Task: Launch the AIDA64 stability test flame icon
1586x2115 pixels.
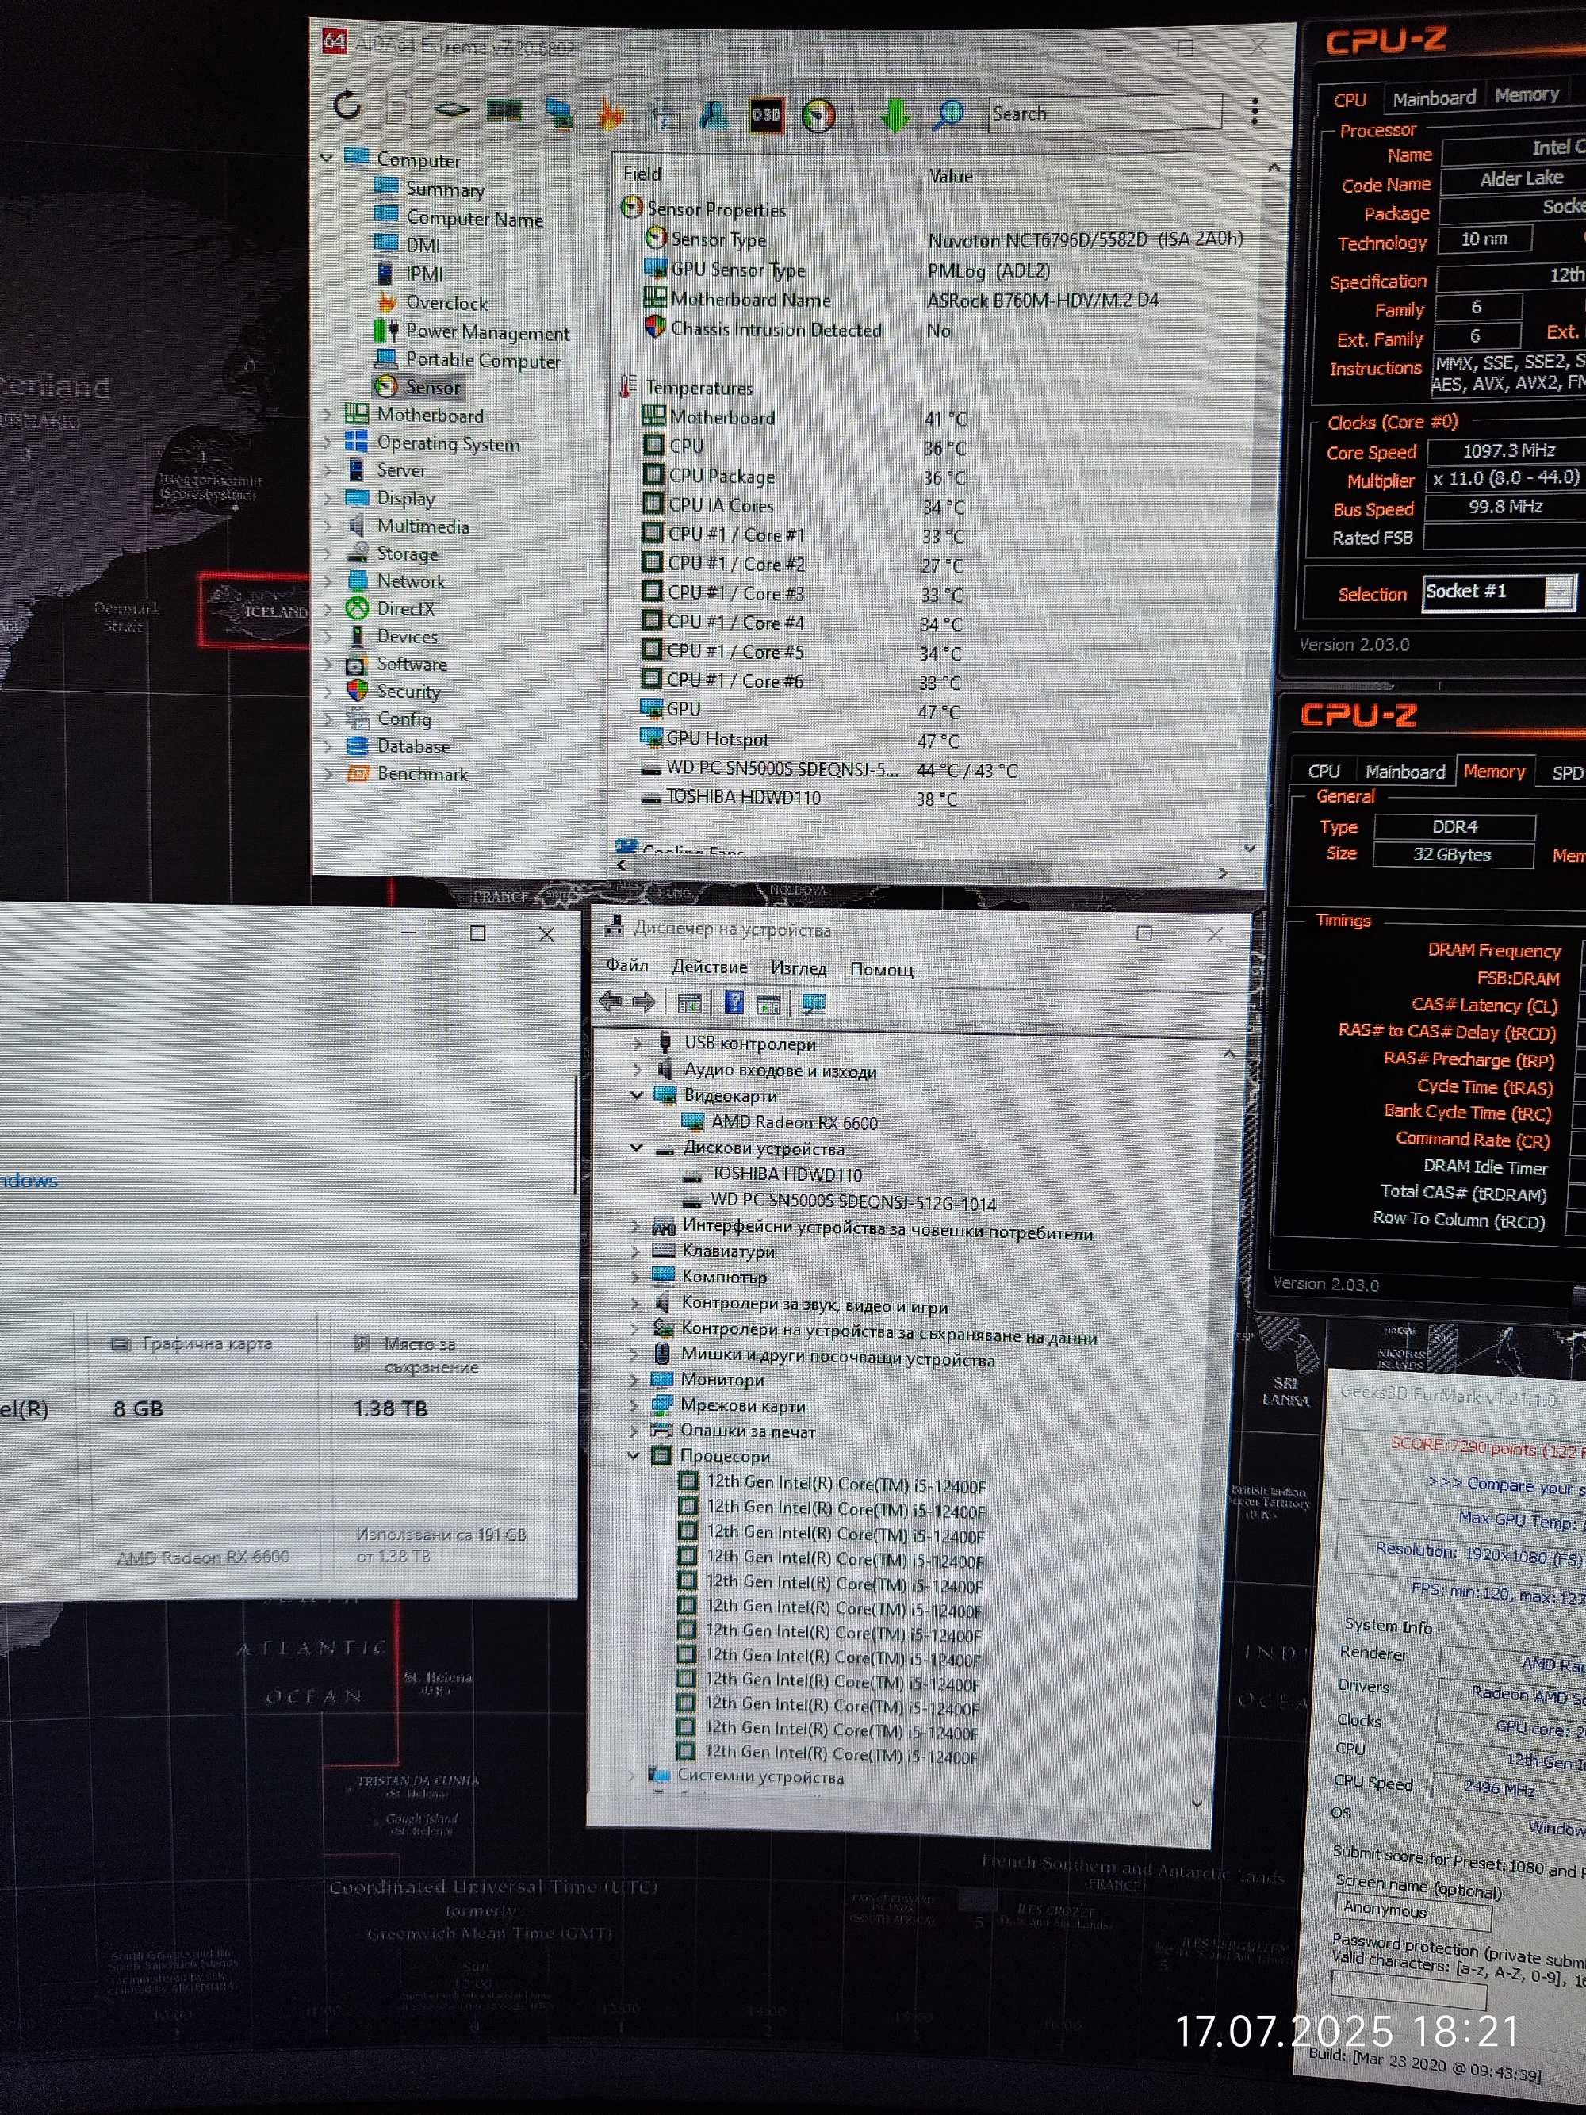Action: tap(610, 113)
